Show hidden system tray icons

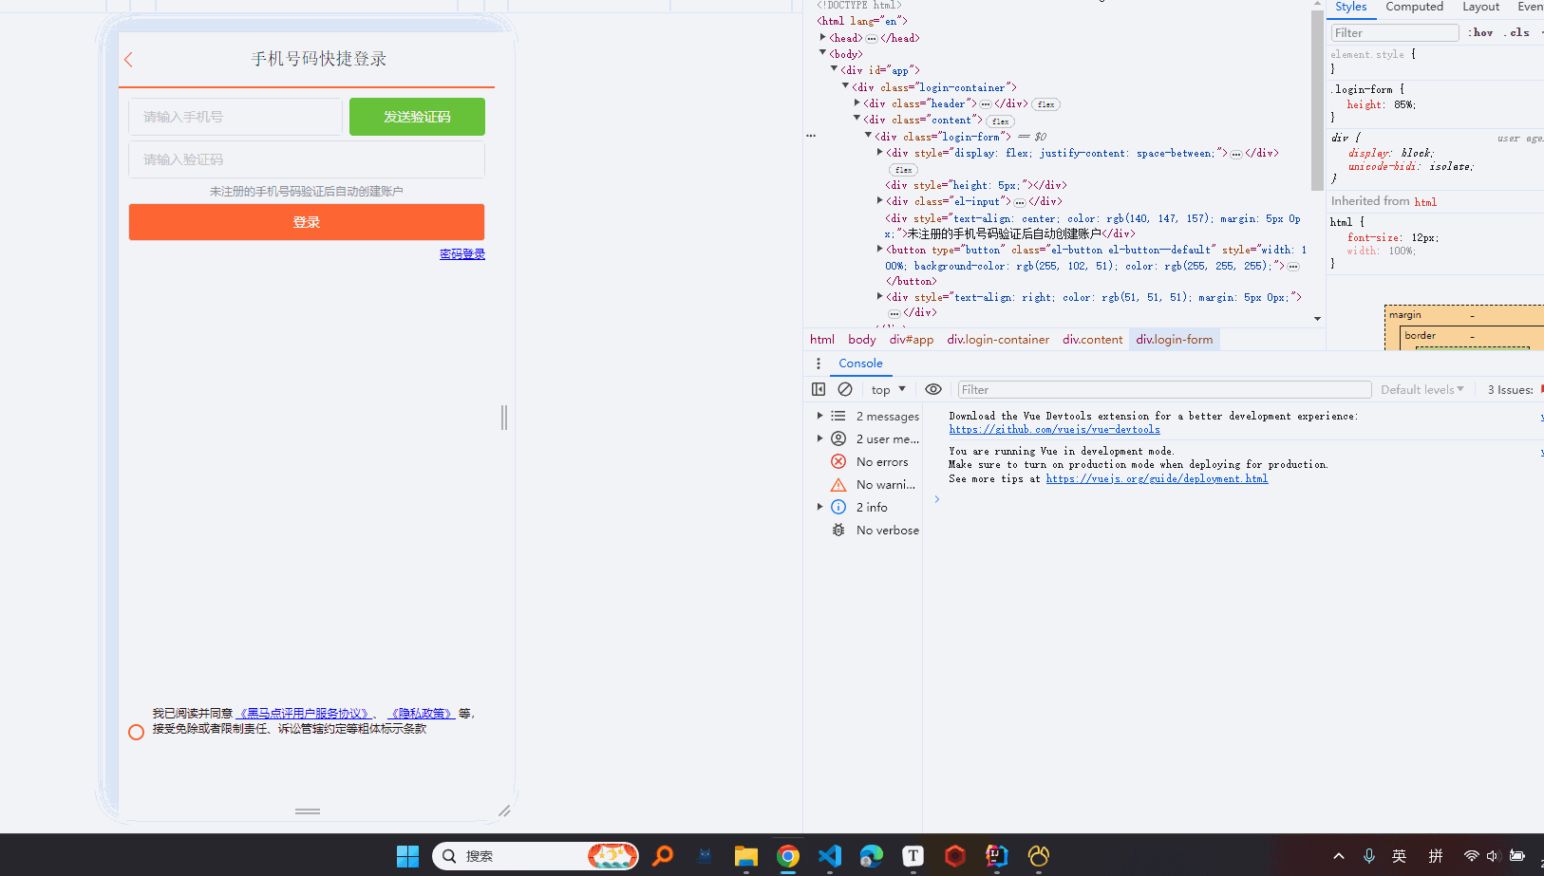tap(1339, 856)
